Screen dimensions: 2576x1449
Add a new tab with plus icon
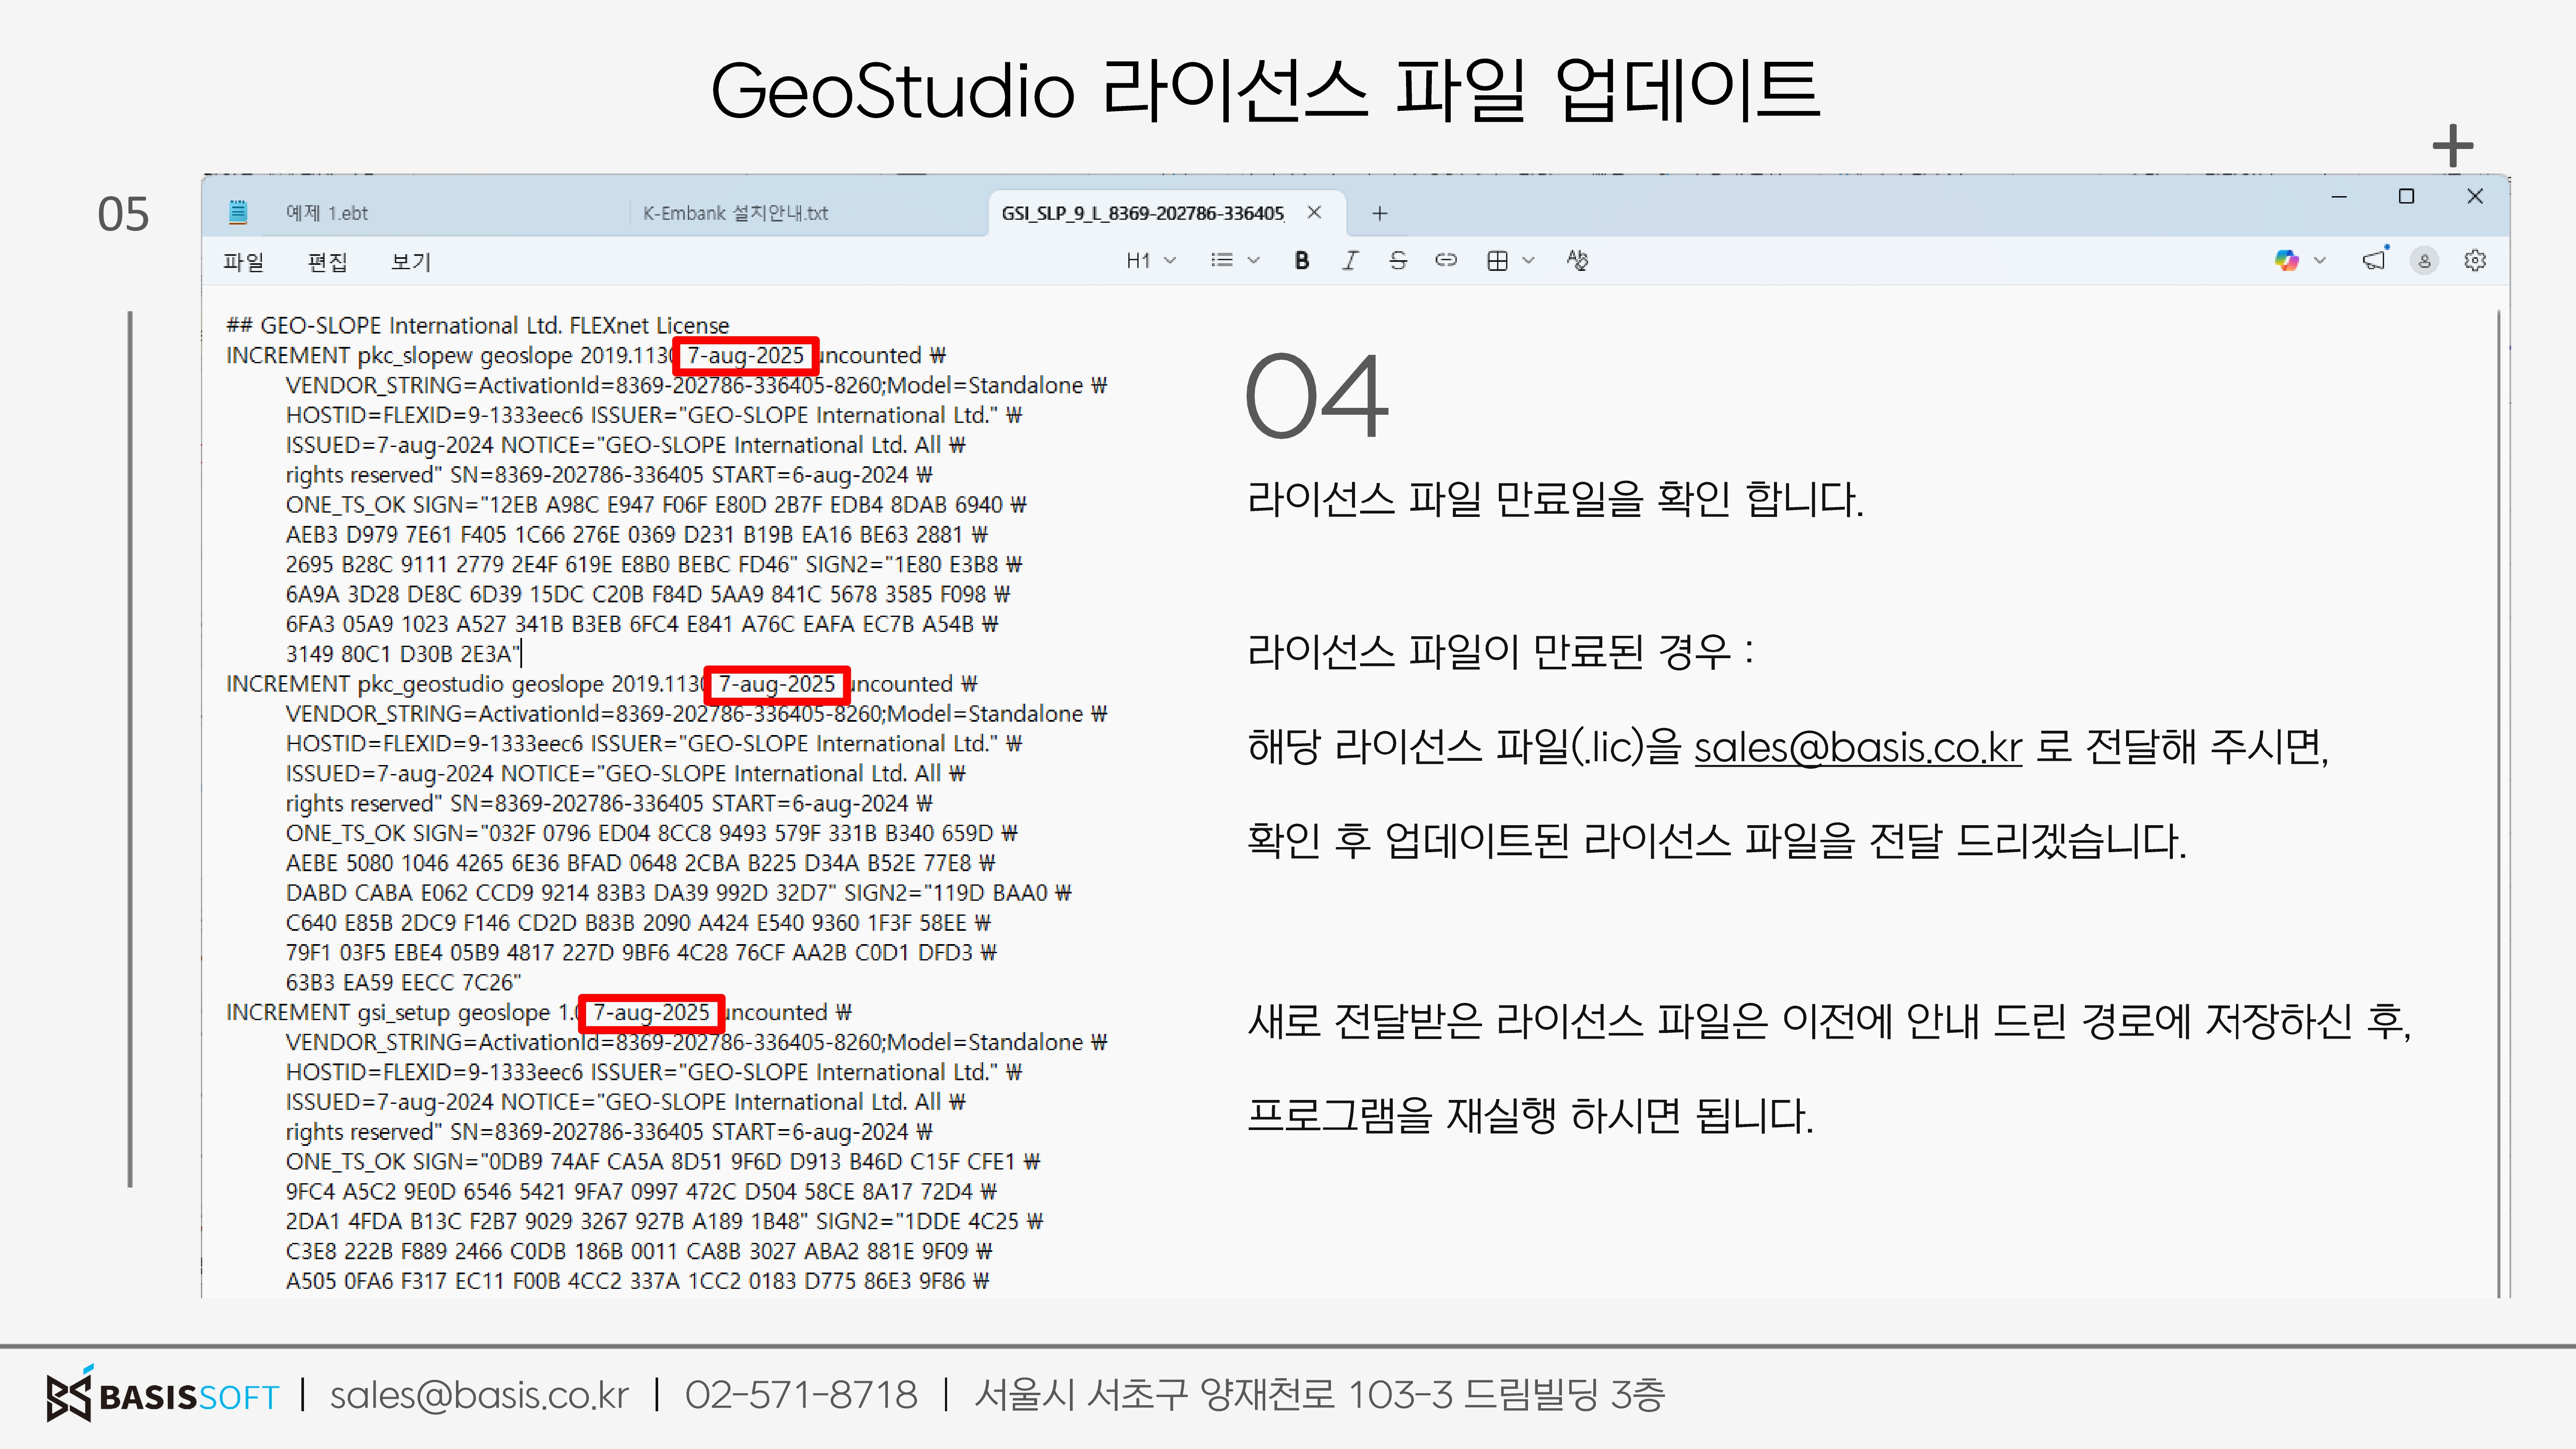point(1379,213)
